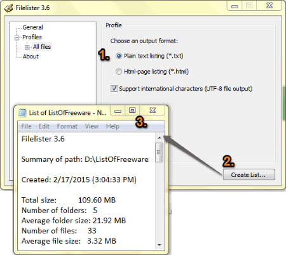Open Notepad Format menu
This screenshot has width=286, height=255.
click(x=67, y=126)
